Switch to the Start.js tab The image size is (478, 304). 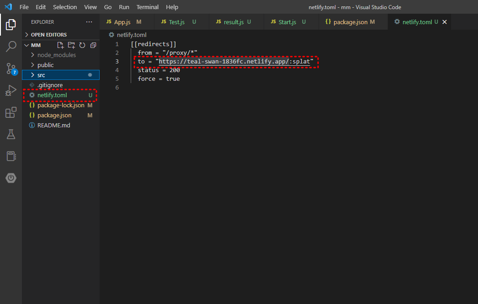pos(292,22)
